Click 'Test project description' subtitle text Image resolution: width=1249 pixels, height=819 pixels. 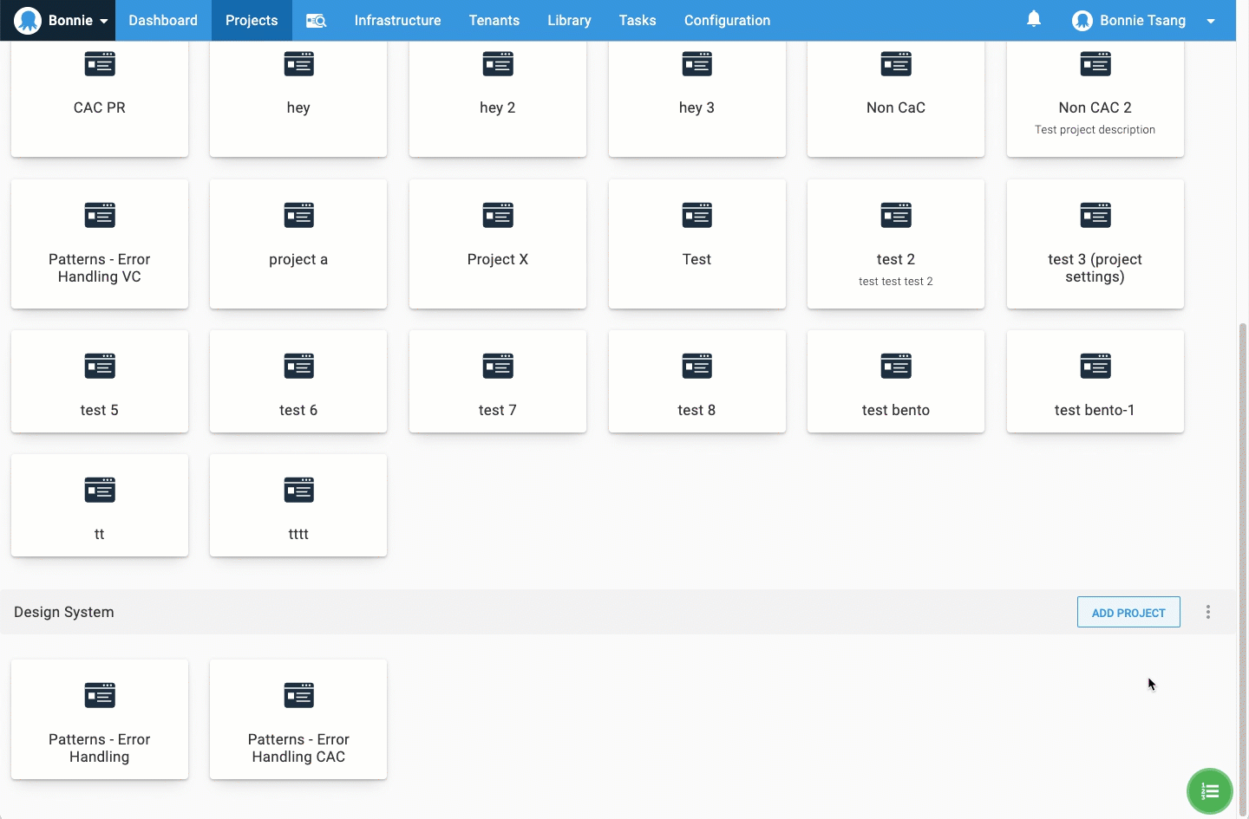pos(1095,130)
